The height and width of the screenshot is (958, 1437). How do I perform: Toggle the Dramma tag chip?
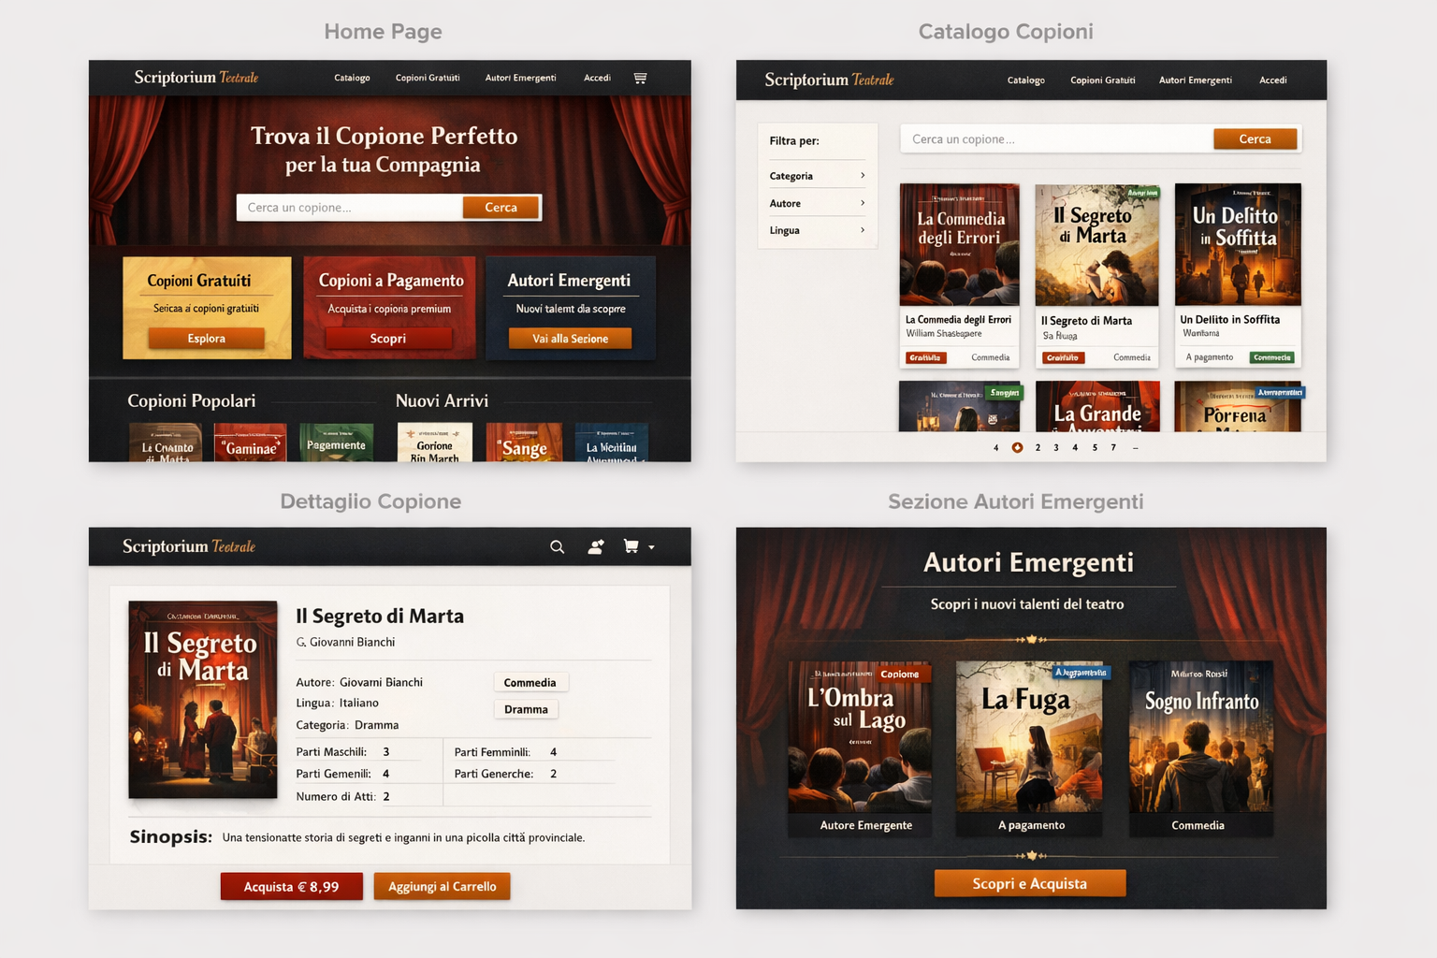(x=526, y=709)
